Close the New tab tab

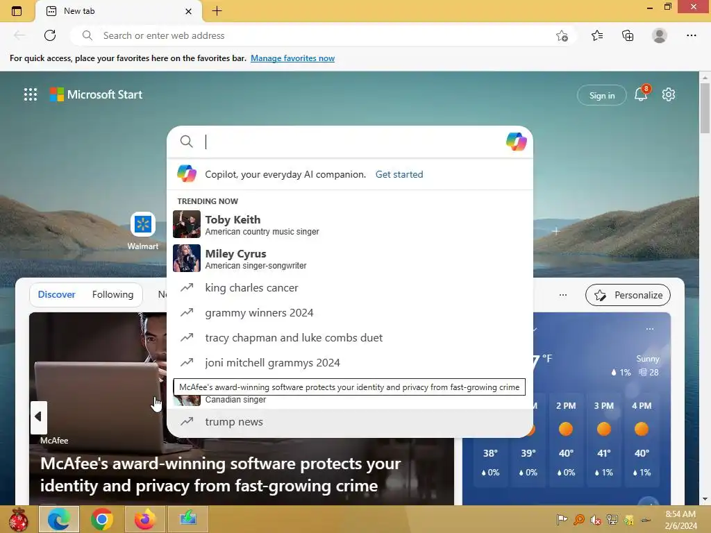click(x=189, y=11)
